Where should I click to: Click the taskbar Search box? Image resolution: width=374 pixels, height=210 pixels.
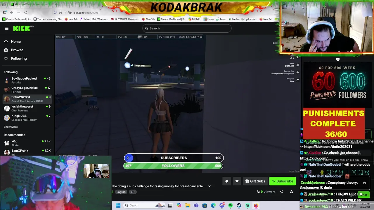coord(145,205)
